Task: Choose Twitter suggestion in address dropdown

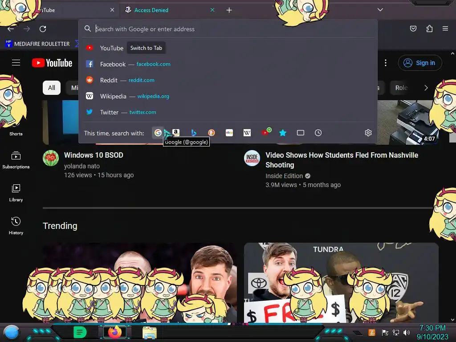Action: pyautogui.click(x=228, y=112)
